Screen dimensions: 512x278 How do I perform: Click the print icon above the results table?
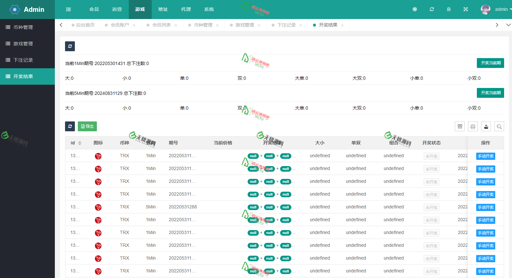tap(473, 126)
